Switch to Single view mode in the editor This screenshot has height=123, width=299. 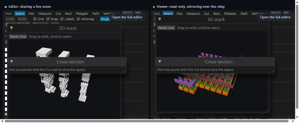pyautogui.click(x=105, y=19)
